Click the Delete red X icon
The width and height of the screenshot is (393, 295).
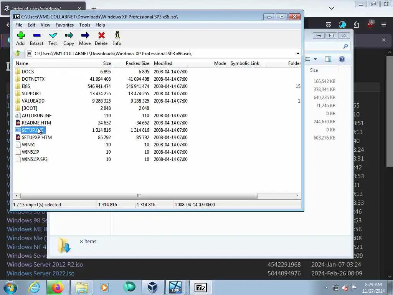coord(101,35)
